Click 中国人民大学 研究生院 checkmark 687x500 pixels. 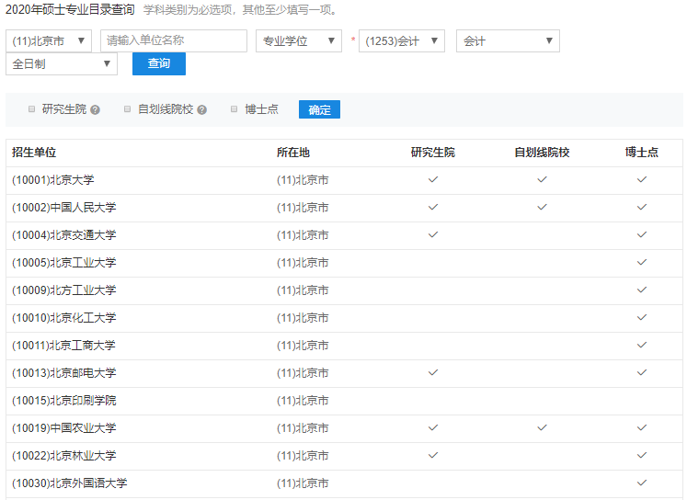click(x=433, y=207)
